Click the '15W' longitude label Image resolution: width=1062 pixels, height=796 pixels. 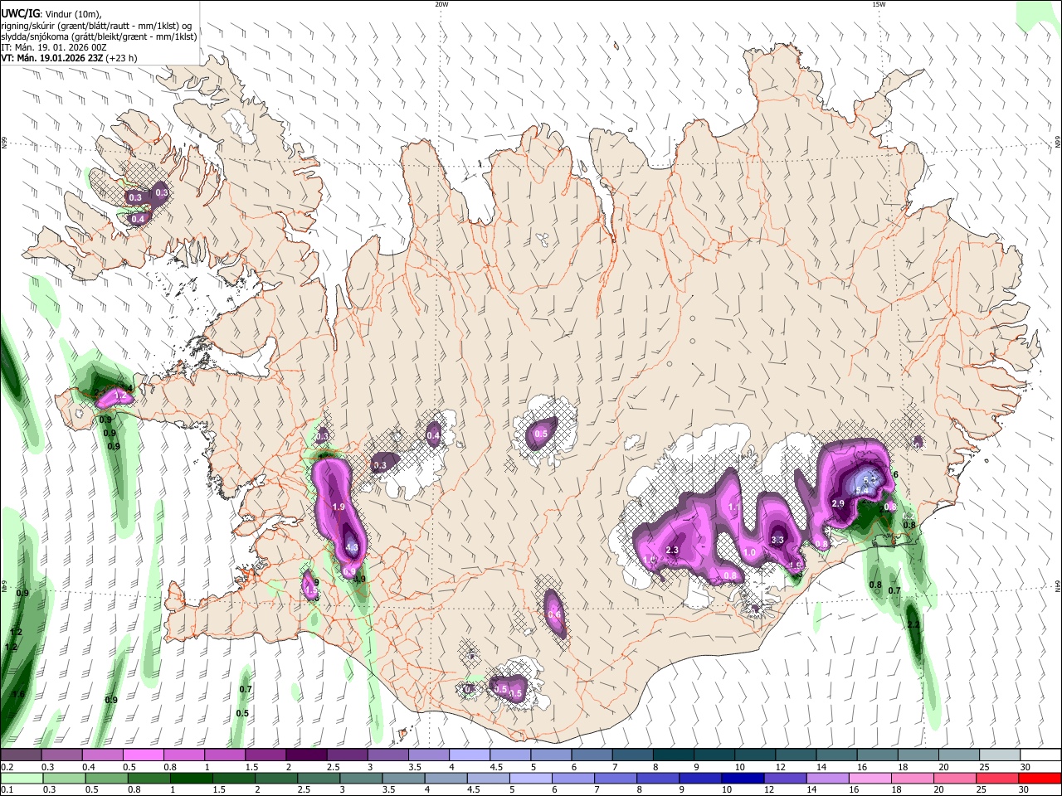tap(879, 4)
